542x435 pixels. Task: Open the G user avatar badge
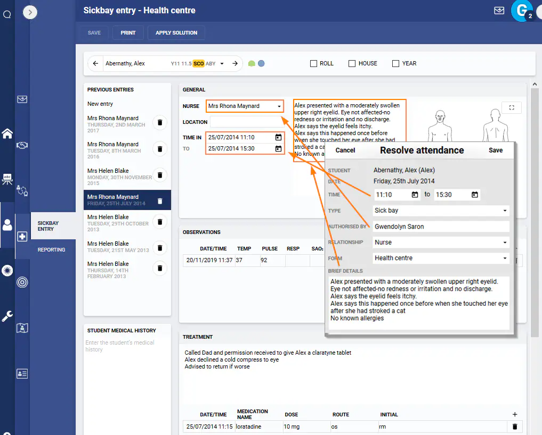(x=522, y=11)
